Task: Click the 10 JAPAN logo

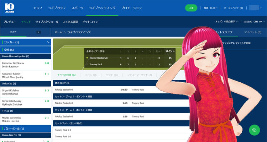Action: [x=10, y=8]
